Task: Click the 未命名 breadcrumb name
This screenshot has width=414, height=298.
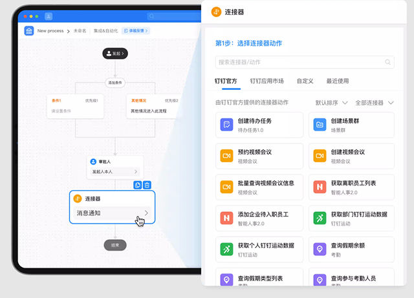Action: (80, 31)
